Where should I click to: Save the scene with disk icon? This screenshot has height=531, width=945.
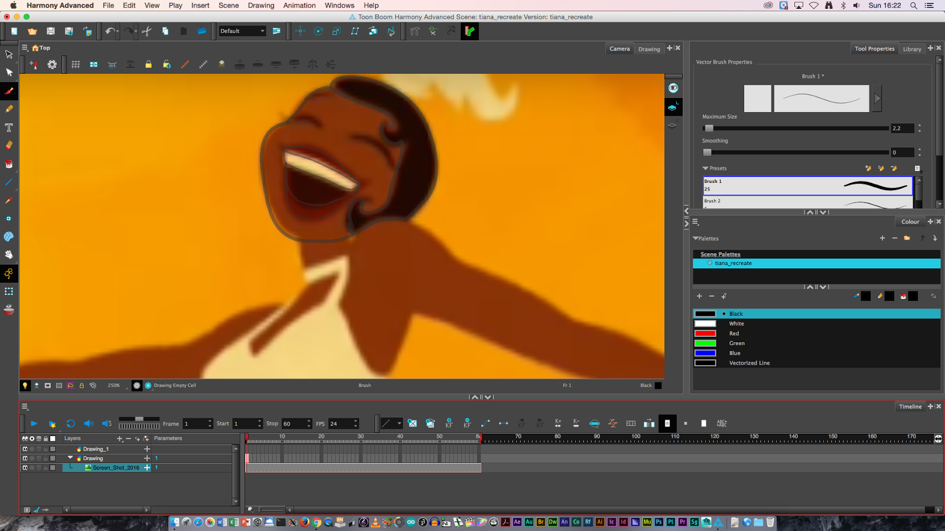click(51, 31)
